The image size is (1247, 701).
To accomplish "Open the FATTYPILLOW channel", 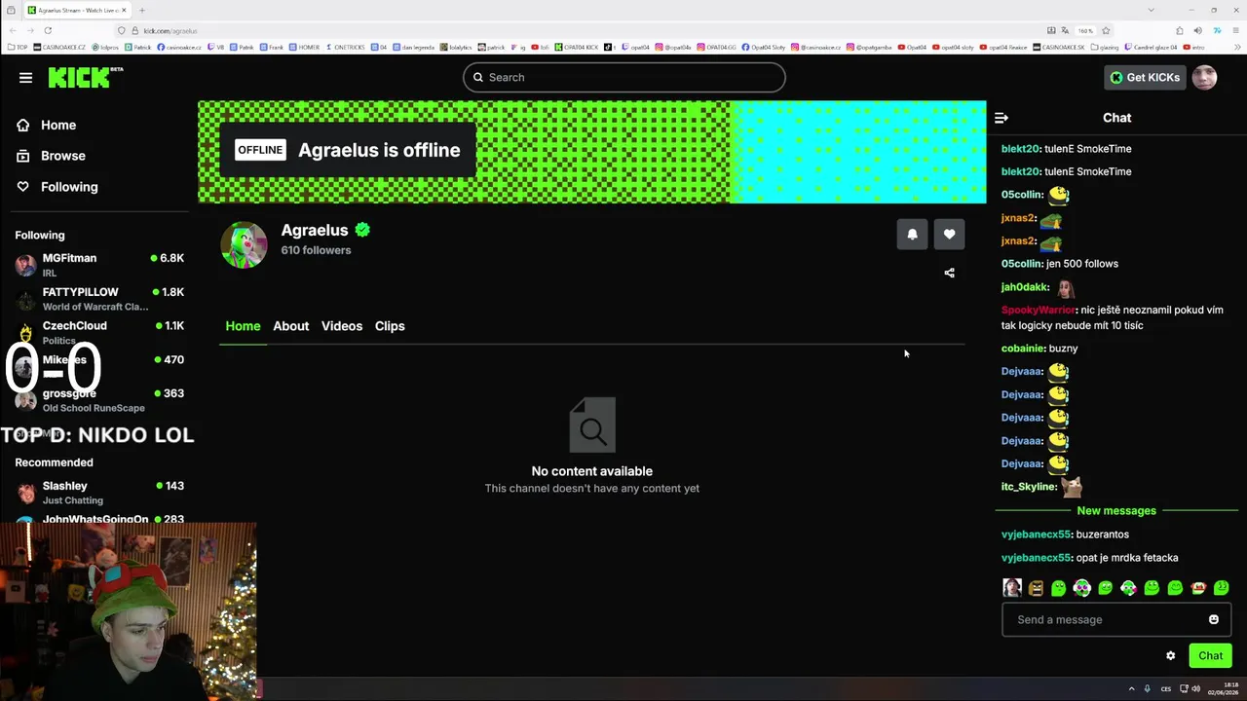I will (98, 299).
